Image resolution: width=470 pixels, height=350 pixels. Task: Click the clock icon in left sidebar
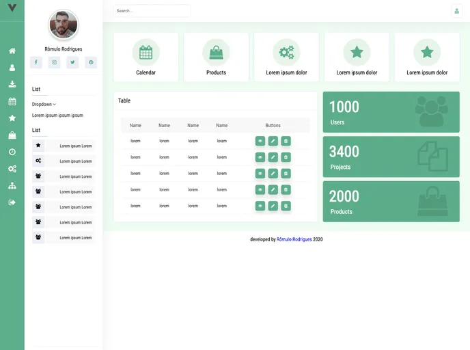click(12, 152)
